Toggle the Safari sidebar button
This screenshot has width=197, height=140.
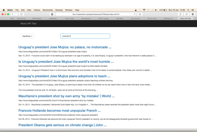(22, 14)
